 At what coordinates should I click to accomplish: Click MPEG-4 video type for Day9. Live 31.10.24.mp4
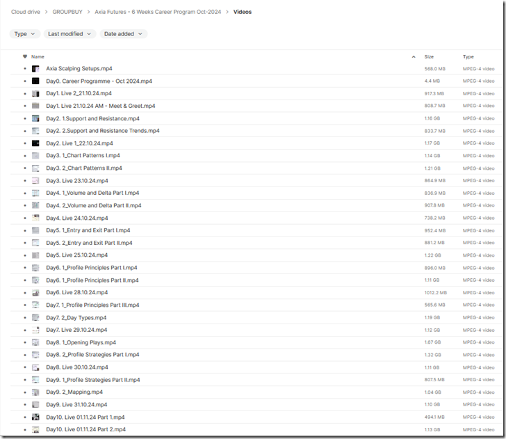pyautogui.click(x=479, y=405)
